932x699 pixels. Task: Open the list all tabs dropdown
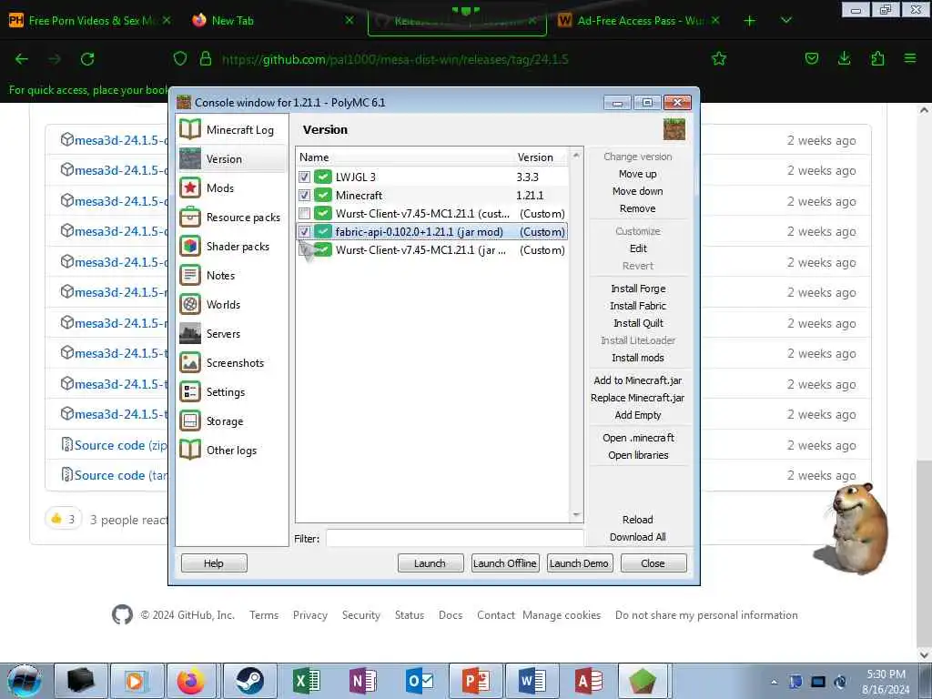pos(786,20)
